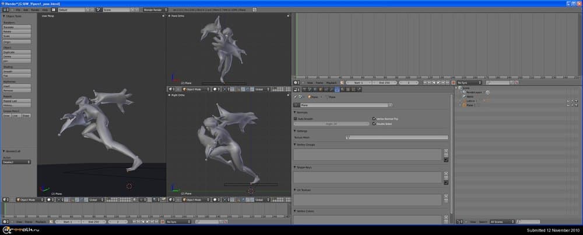583x235 pixels.
Task: Click the viewport shading sphere icon
Action: (x=215, y=89)
